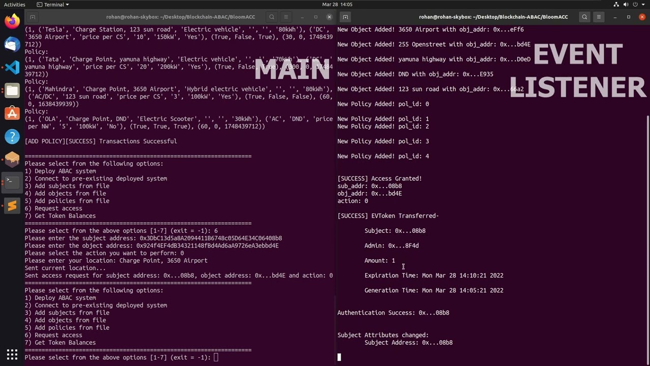Click 'action: 0' in the right terminal

pyautogui.click(x=352, y=201)
